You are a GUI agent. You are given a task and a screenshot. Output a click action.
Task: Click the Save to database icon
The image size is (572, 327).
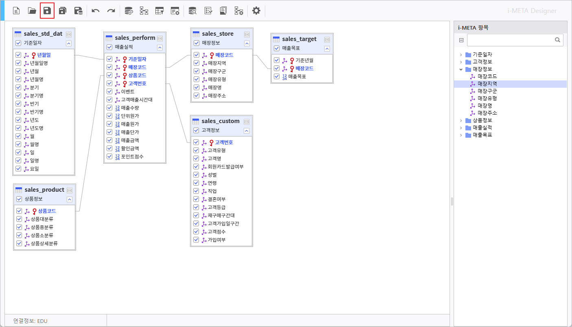click(78, 11)
